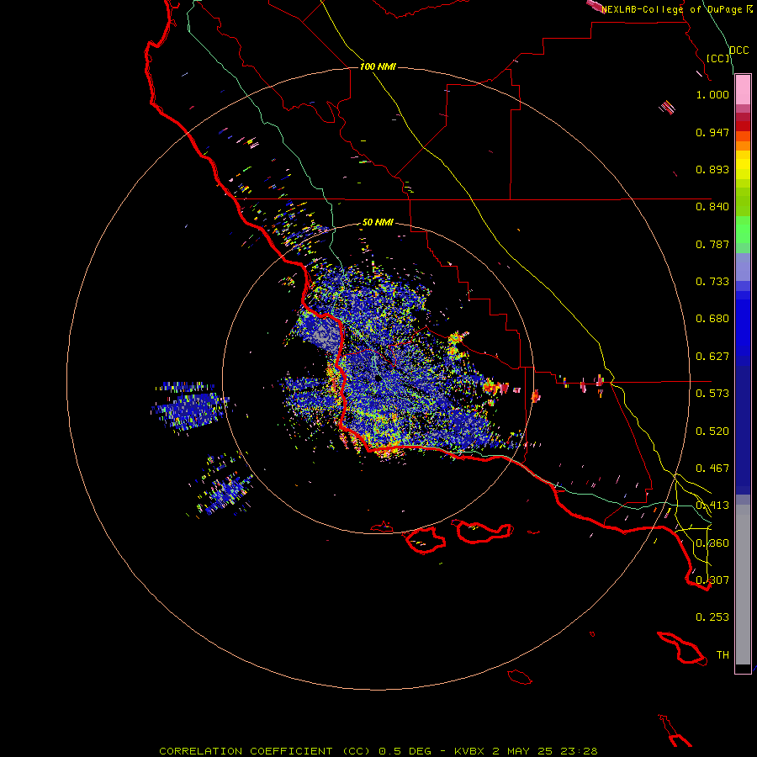
Task: Select the 0.840 legend value
Action: point(712,207)
